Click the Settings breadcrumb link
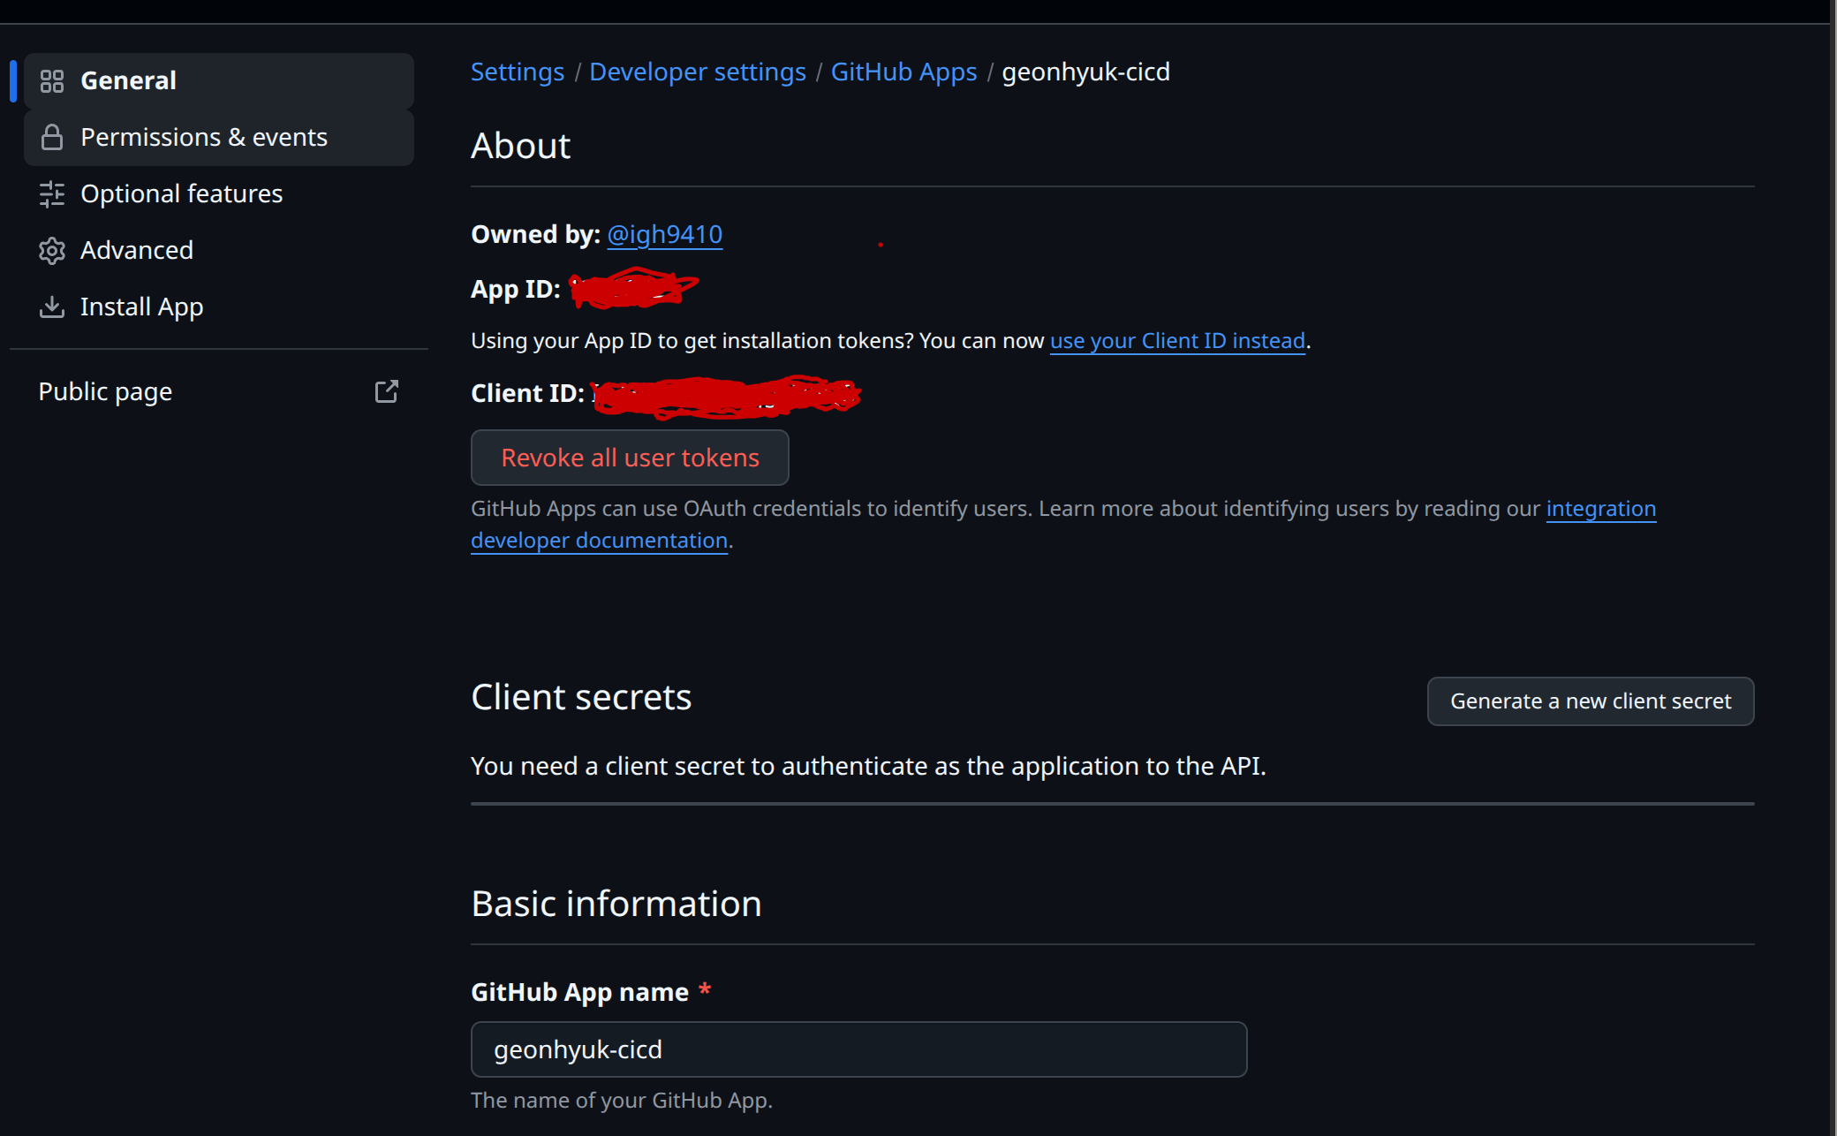1837x1136 pixels. [517, 72]
